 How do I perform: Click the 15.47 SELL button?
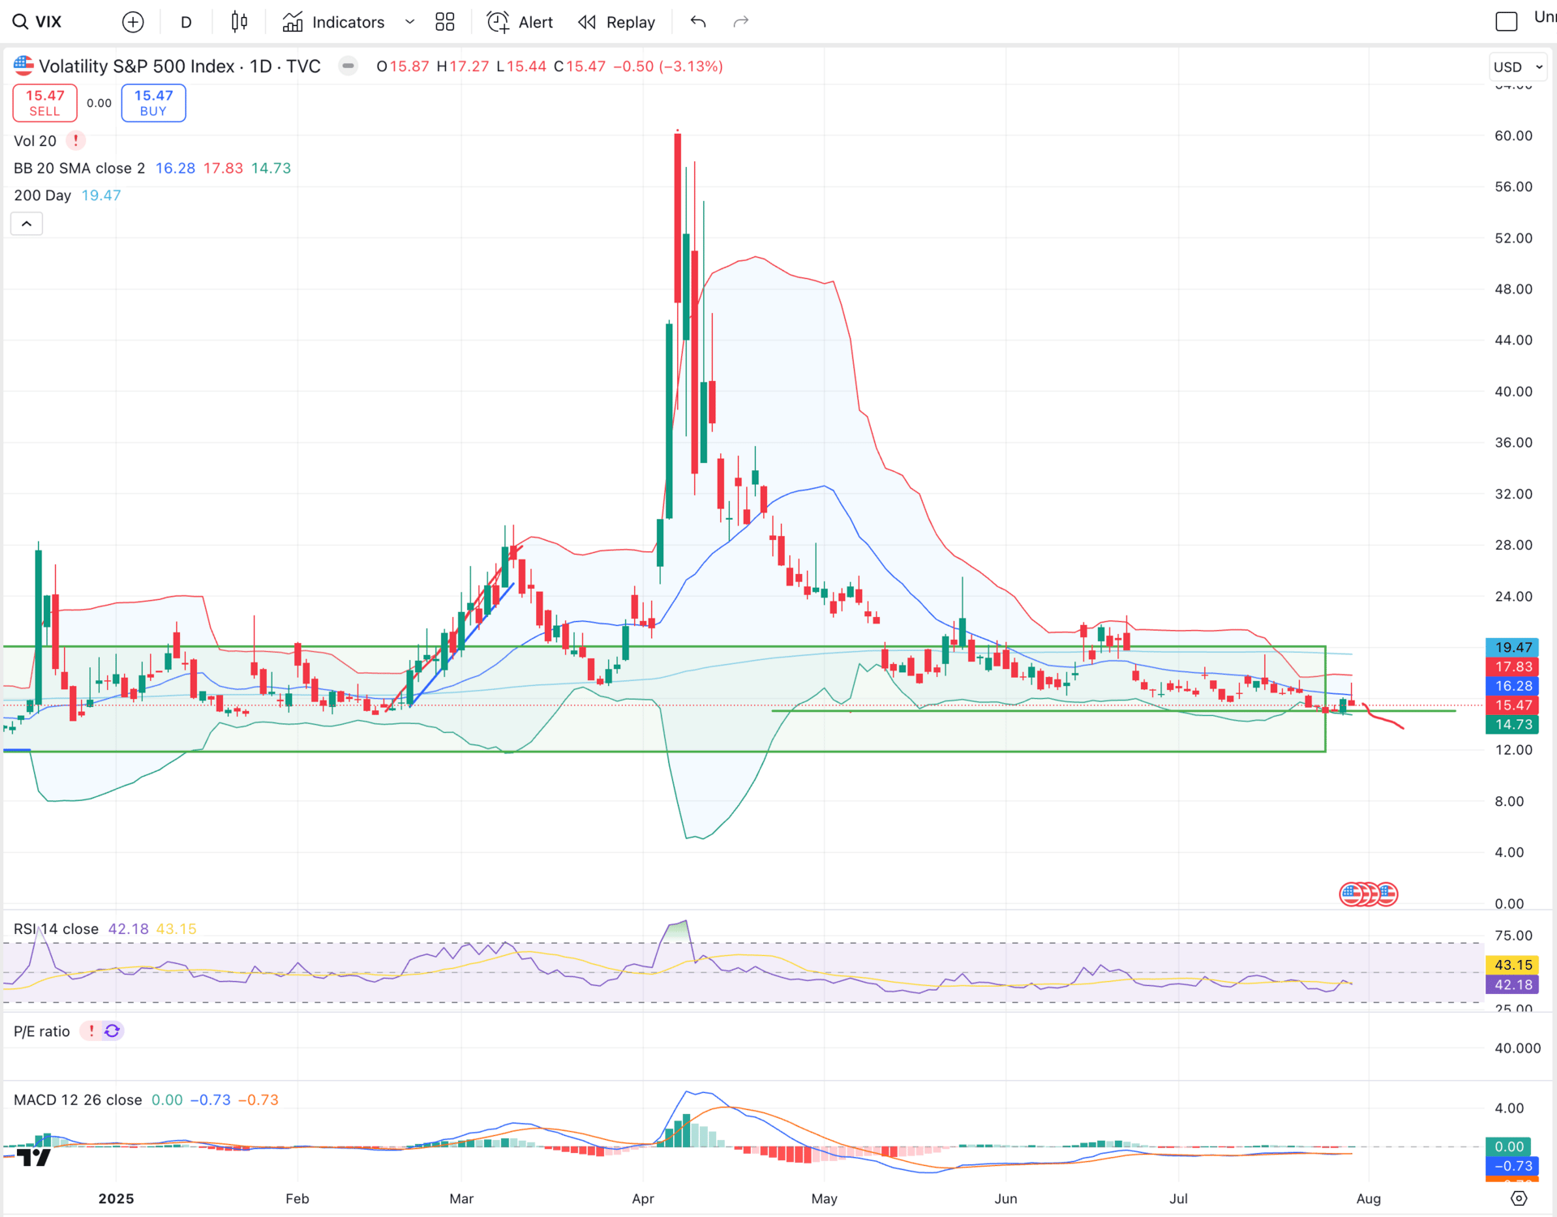coord(45,103)
